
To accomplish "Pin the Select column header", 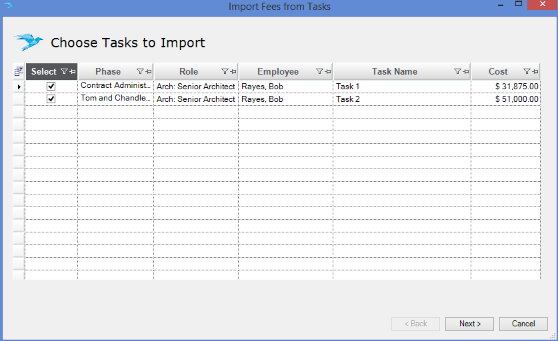I will coord(73,71).
